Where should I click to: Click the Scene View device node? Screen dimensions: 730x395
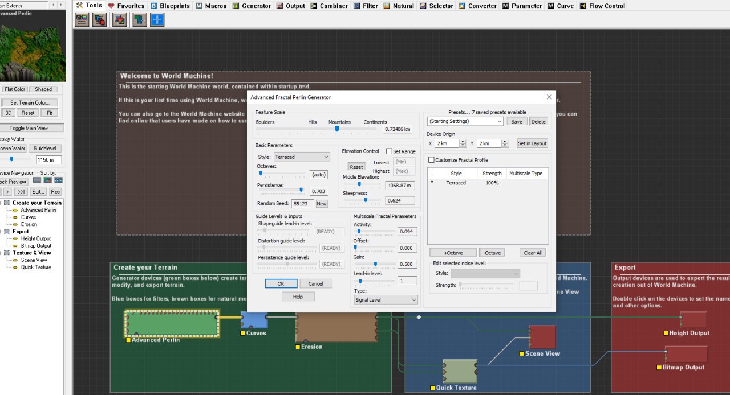point(542,336)
